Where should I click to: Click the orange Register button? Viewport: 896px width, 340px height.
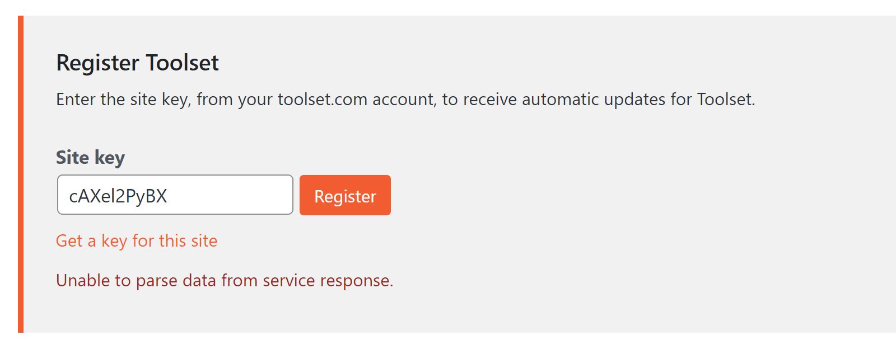coord(345,195)
